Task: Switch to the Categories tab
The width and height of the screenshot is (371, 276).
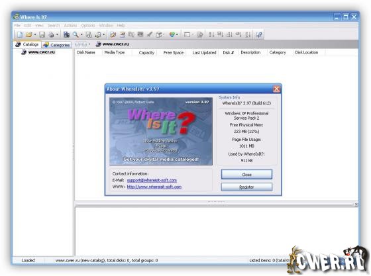Action: pos(56,45)
